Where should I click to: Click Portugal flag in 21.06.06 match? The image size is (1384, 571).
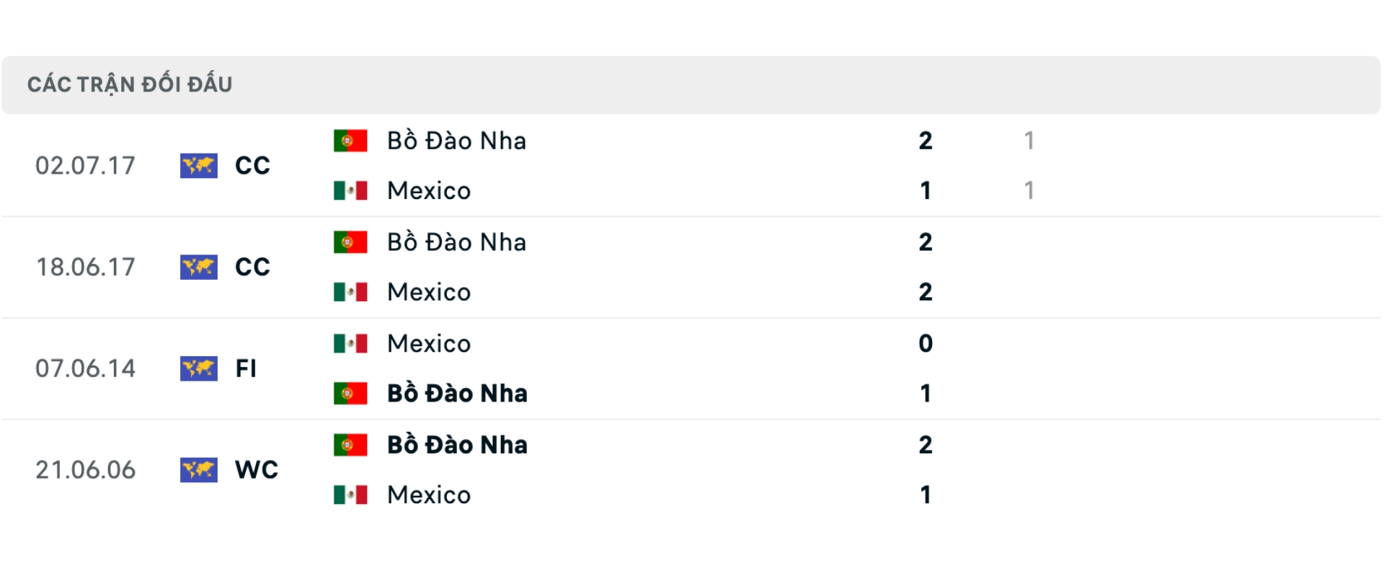point(350,445)
